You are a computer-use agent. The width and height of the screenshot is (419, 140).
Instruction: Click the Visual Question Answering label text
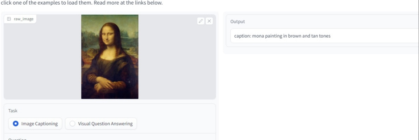(105, 123)
